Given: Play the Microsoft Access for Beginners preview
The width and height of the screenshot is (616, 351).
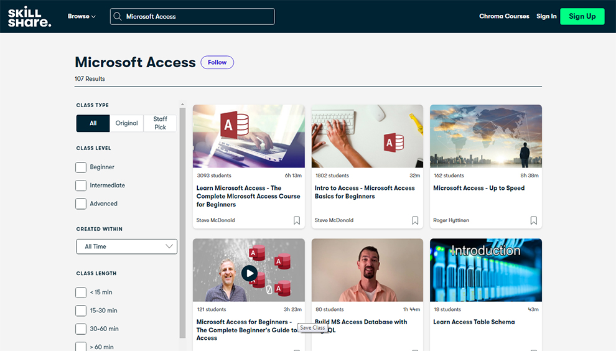Looking at the screenshot, I should click(250, 273).
